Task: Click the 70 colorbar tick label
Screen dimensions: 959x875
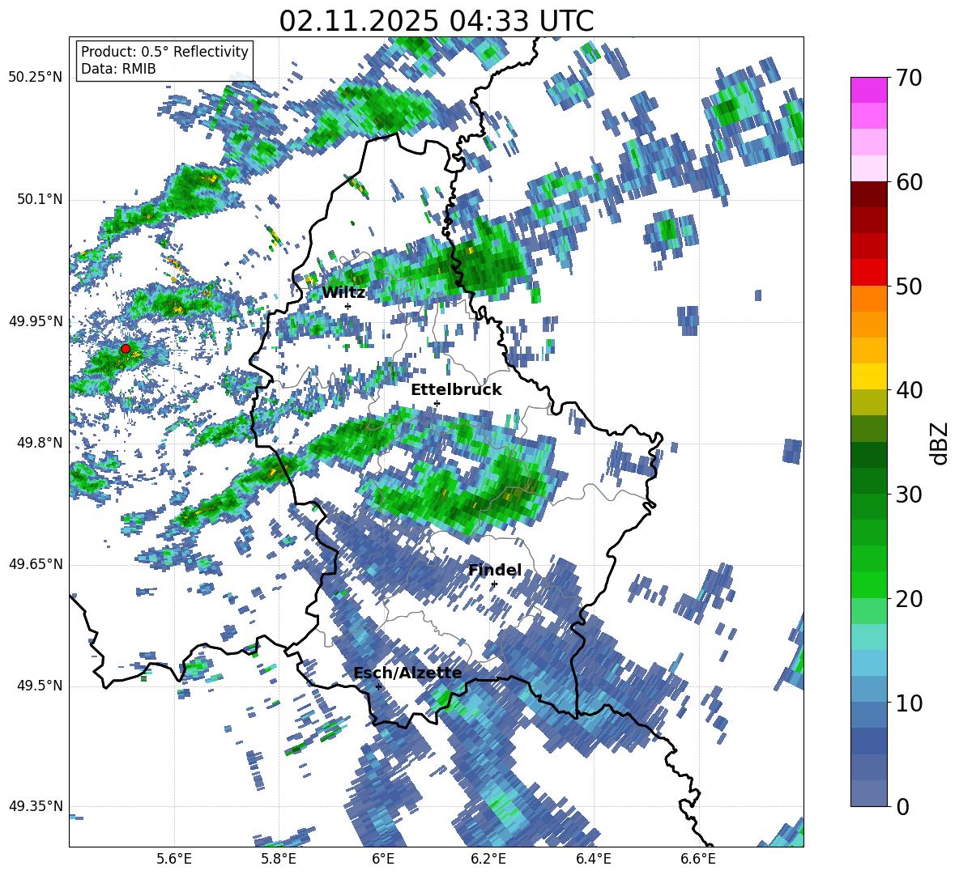Action: 909,79
